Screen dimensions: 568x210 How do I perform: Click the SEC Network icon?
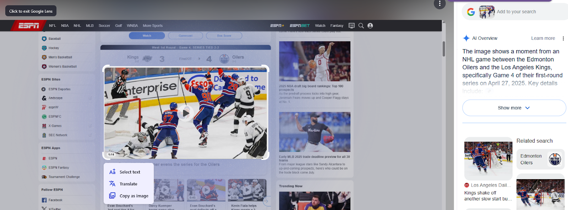click(44, 135)
